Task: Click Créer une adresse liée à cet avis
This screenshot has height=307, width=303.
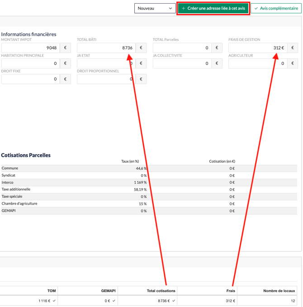Action: click(213, 8)
